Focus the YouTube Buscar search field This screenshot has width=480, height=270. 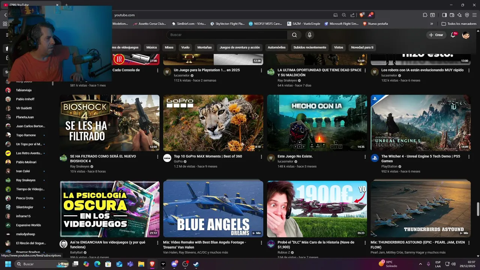coord(227,35)
